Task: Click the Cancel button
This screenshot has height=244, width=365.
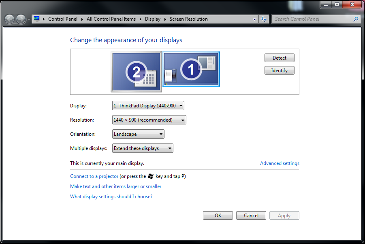Action: (x=251, y=215)
